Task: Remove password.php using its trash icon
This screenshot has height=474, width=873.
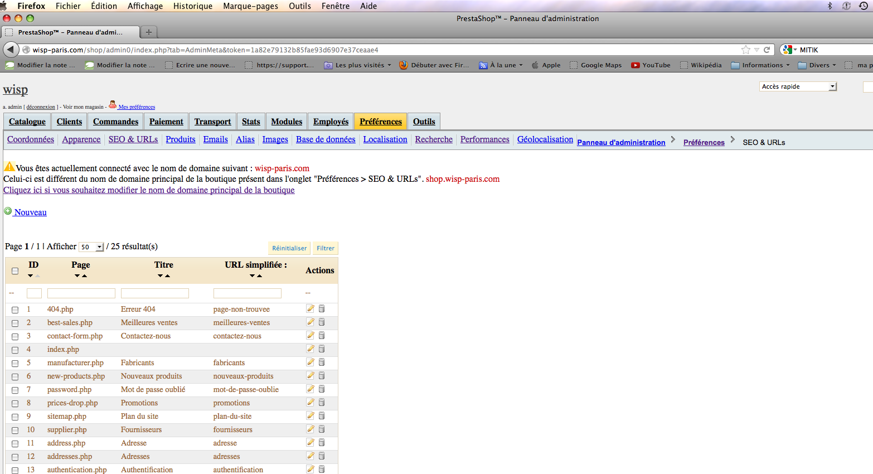Action: [322, 389]
